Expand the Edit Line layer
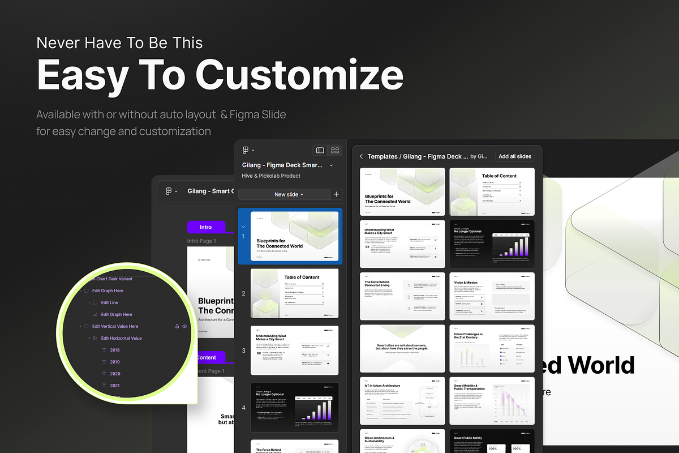Viewport: 679px width, 453px height. (89, 302)
